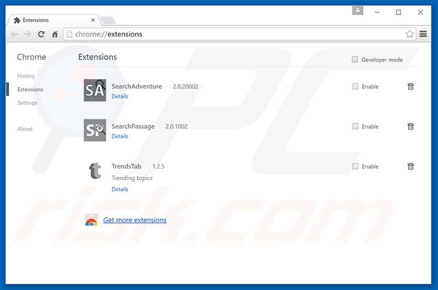This screenshot has width=438, height=290.
Task: Click version number 2.0.1002
Action: pos(176,126)
